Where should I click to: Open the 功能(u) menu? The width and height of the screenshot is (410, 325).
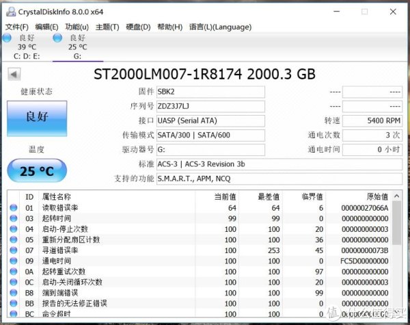tap(77, 27)
